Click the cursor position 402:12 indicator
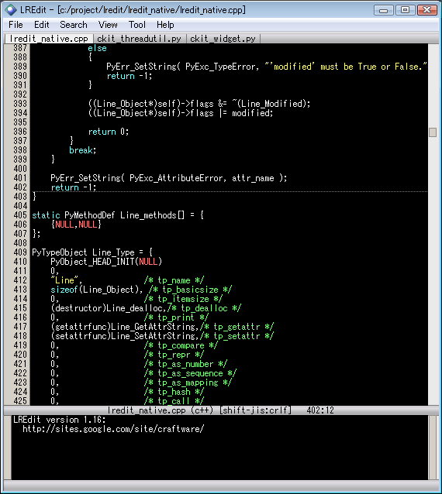 [x=320, y=410]
